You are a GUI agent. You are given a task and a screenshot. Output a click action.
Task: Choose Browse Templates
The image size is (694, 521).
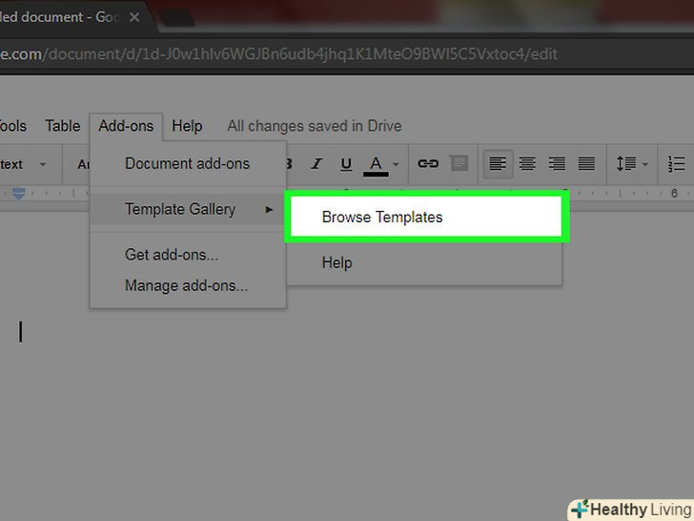point(427,218)
